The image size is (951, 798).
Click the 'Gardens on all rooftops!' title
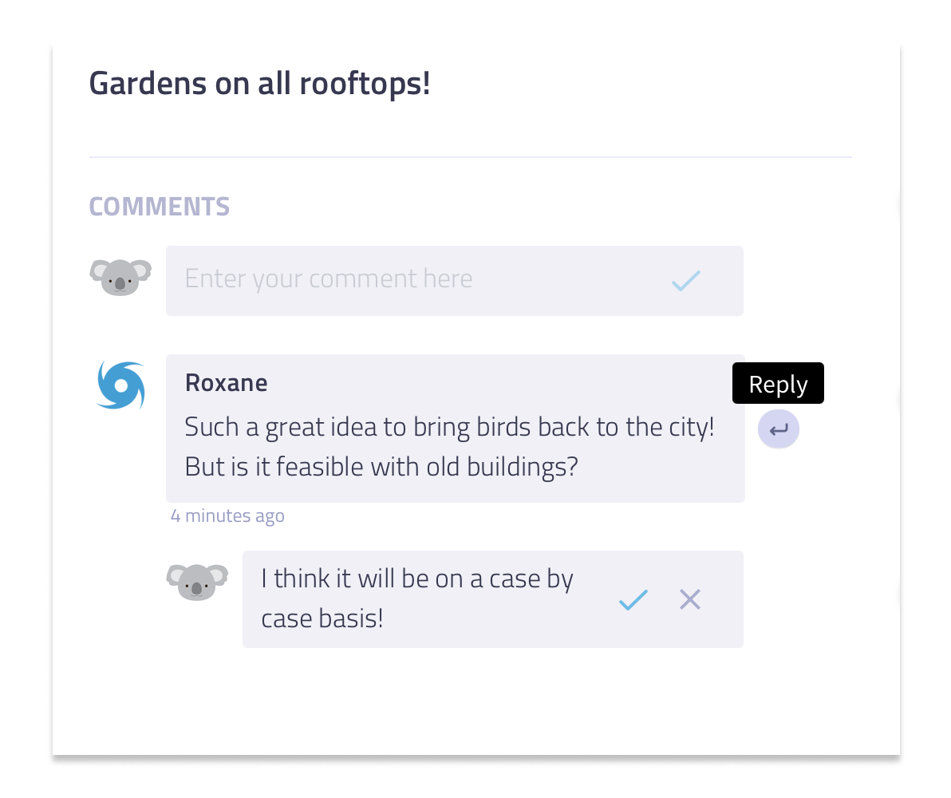click(x=259, y=83)
